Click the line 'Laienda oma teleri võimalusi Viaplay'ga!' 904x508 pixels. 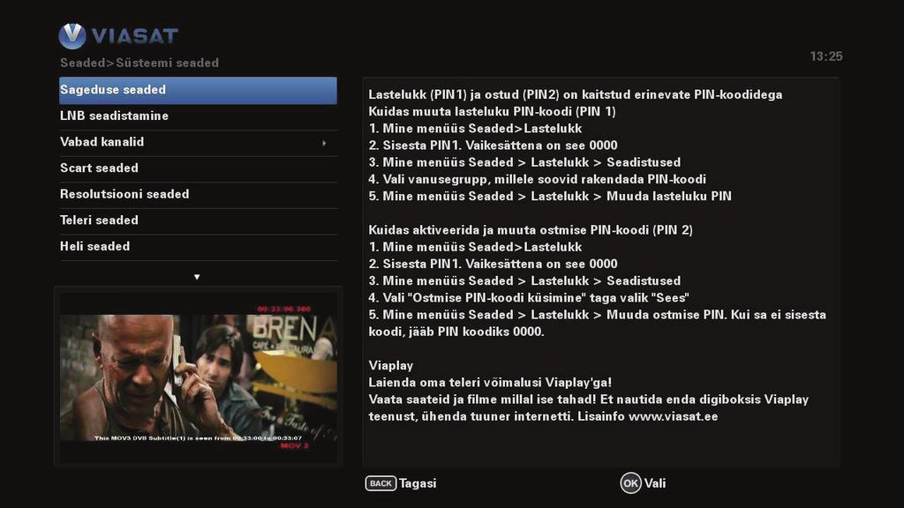point(490,383)
